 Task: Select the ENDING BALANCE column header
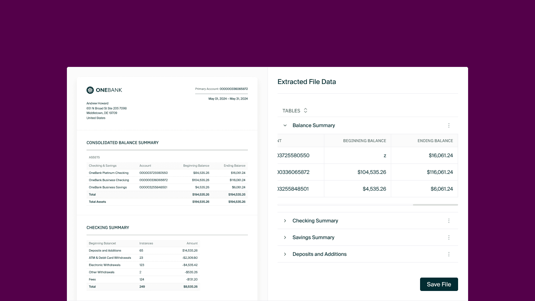[x=435, y=140]
